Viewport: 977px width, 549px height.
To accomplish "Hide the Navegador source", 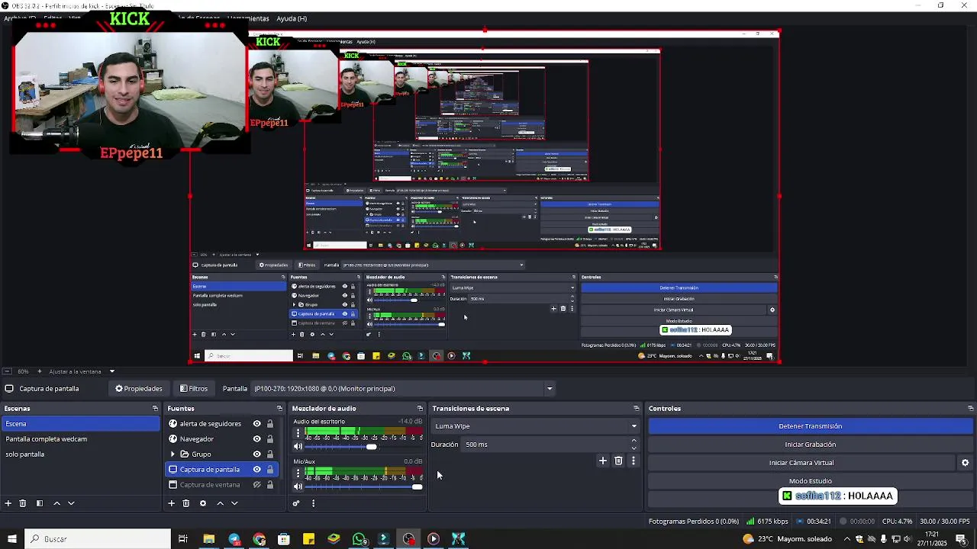I will point(257,439).
